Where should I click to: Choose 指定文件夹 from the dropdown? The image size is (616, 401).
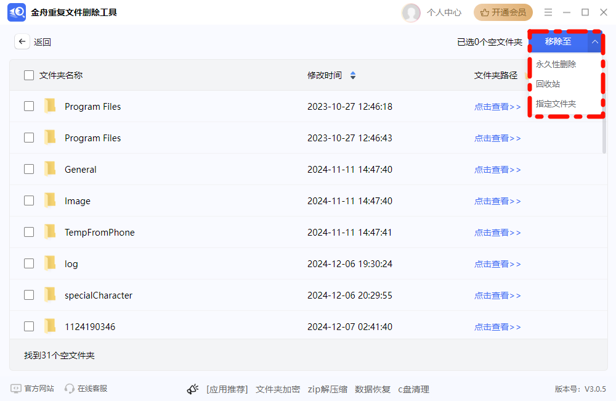[x=556, y=104]
